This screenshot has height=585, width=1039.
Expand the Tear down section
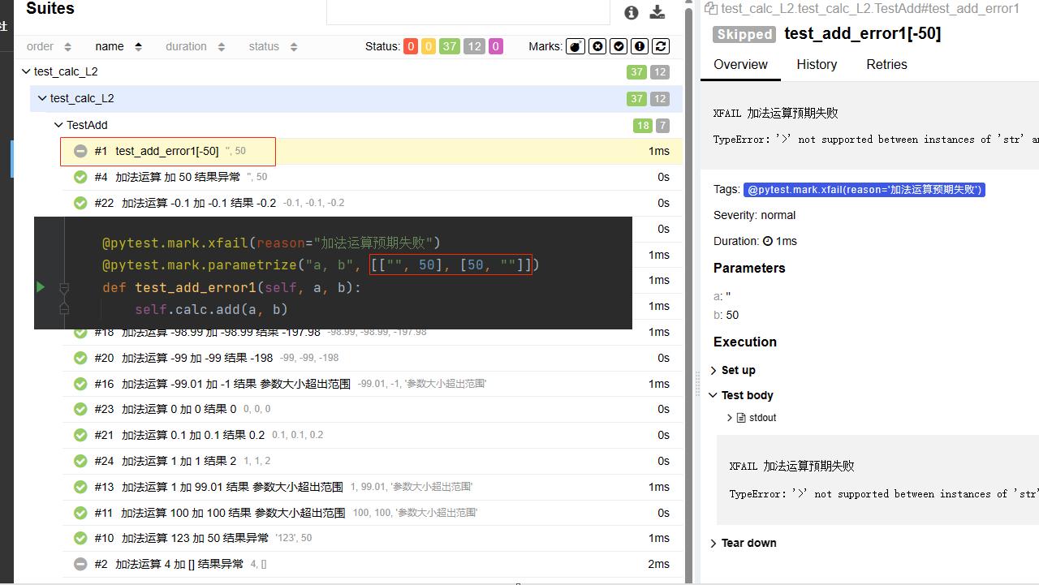point(743,543)
